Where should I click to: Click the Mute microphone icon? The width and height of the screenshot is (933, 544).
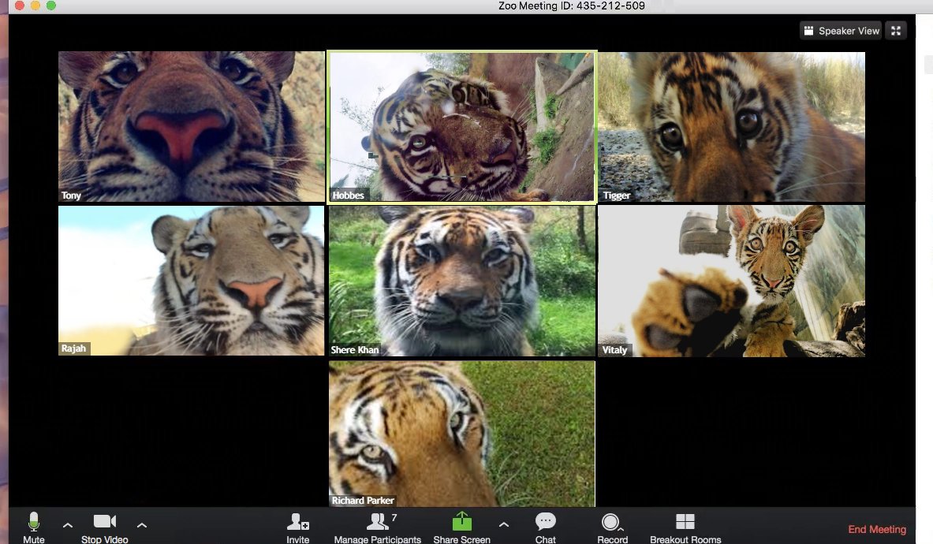(34, 521)
